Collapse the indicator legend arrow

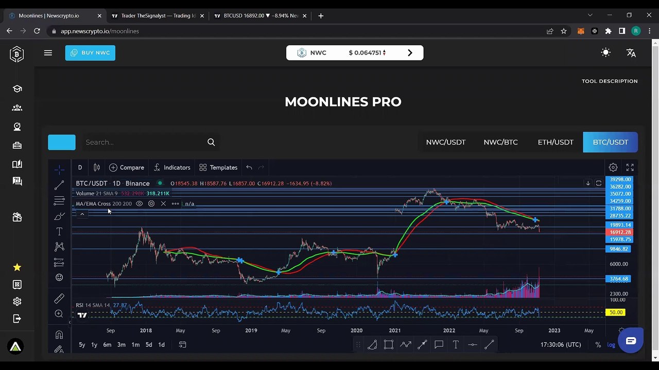pyautogui.click(x=82, y=214)
